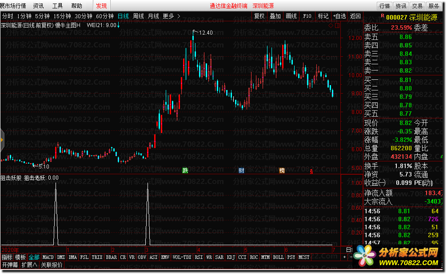Image resolution: width=447 pixels, height=274 pixels.
Task: Click the 指标 tab at the bottom
Action: [x=7, y=257]
